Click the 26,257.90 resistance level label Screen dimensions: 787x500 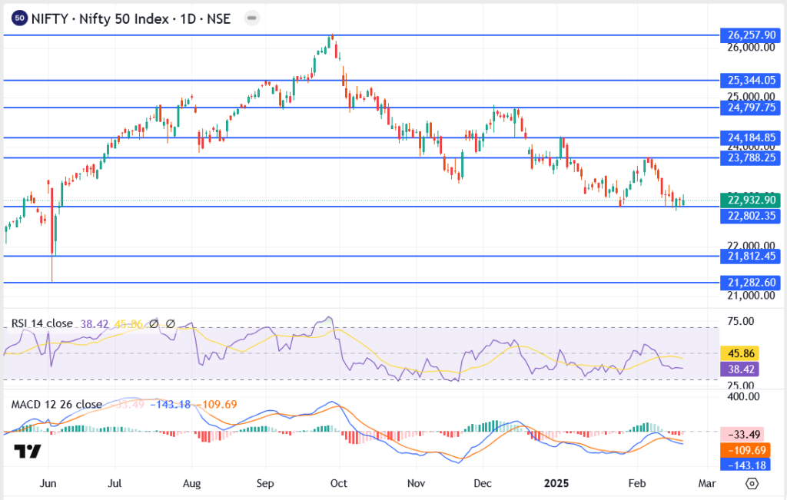pyautogui.click(x=749, y=35)
